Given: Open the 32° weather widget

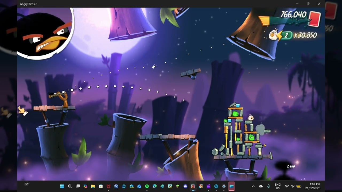Looking at the screenshot, I should click(26, 184).
